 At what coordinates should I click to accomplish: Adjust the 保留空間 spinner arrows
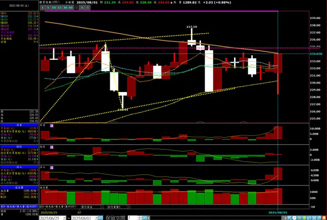tap(140, 218)
